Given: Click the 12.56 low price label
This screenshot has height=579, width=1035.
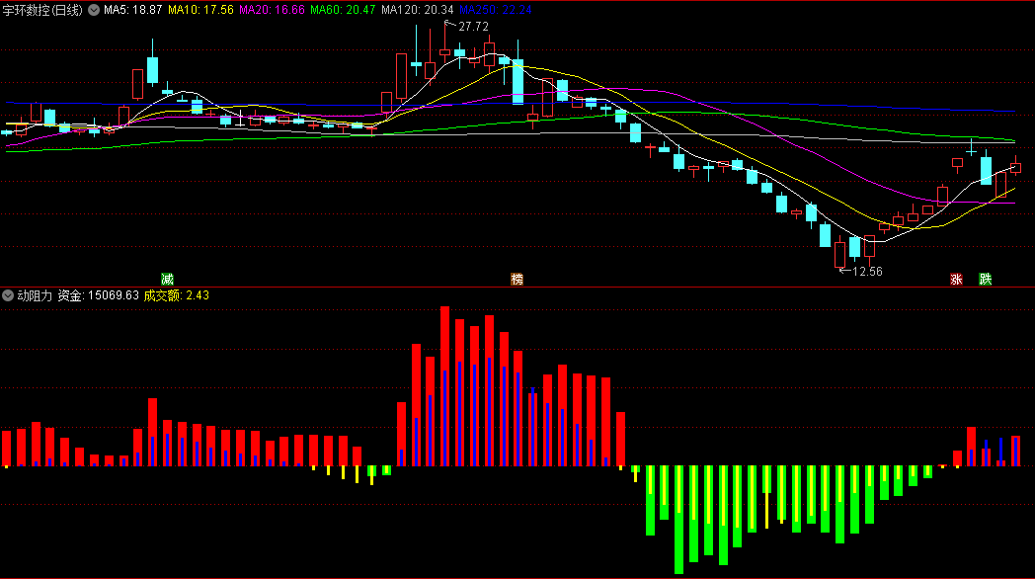Looking at the screenshot, I should click(867, 272).
